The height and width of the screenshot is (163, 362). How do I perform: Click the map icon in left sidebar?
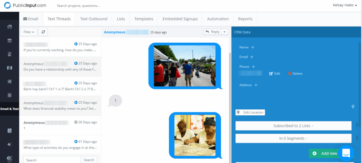pos(10,68)
